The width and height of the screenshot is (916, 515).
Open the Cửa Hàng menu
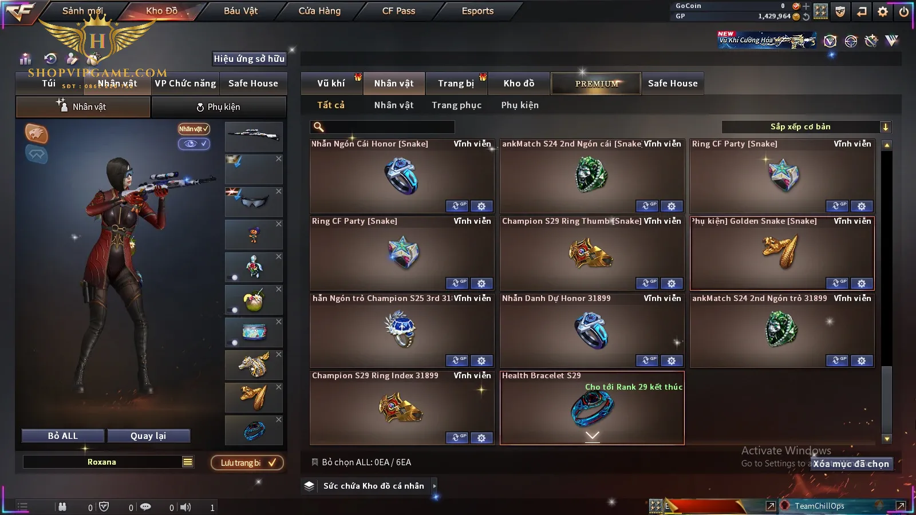(x=319, y=11)
